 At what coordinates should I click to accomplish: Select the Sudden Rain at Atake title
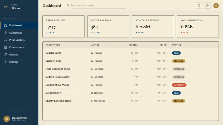click(x=57, y=77)
